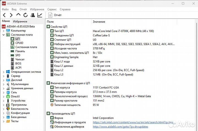Click the Свойства ЦП group header
The width and height of the screenshot is (198, 131).
pos(57,27)
